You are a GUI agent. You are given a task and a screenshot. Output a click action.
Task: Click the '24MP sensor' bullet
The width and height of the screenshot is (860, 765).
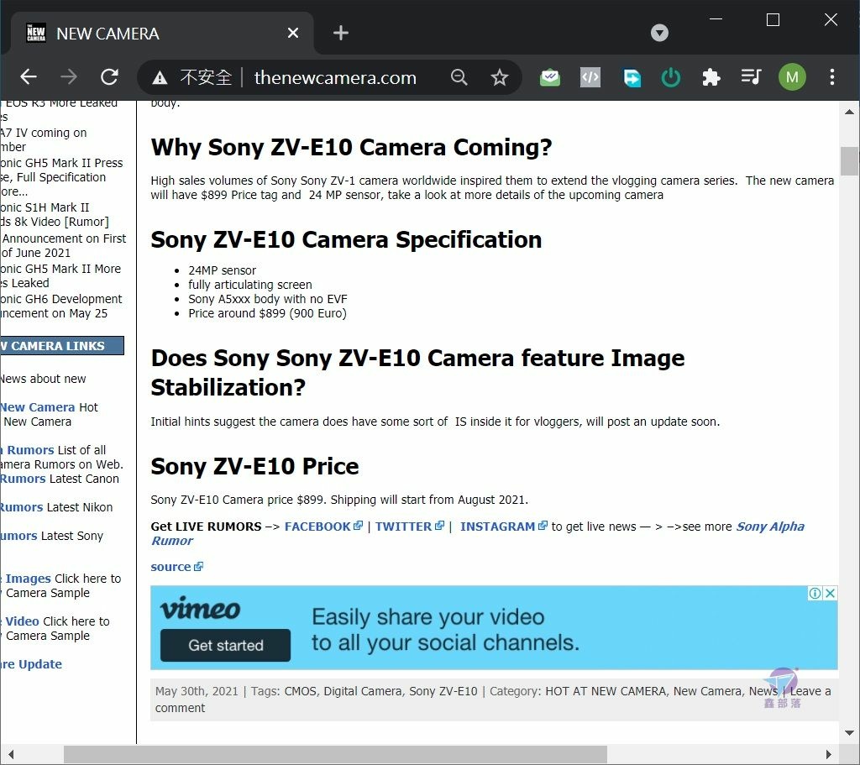coord(222,270)
